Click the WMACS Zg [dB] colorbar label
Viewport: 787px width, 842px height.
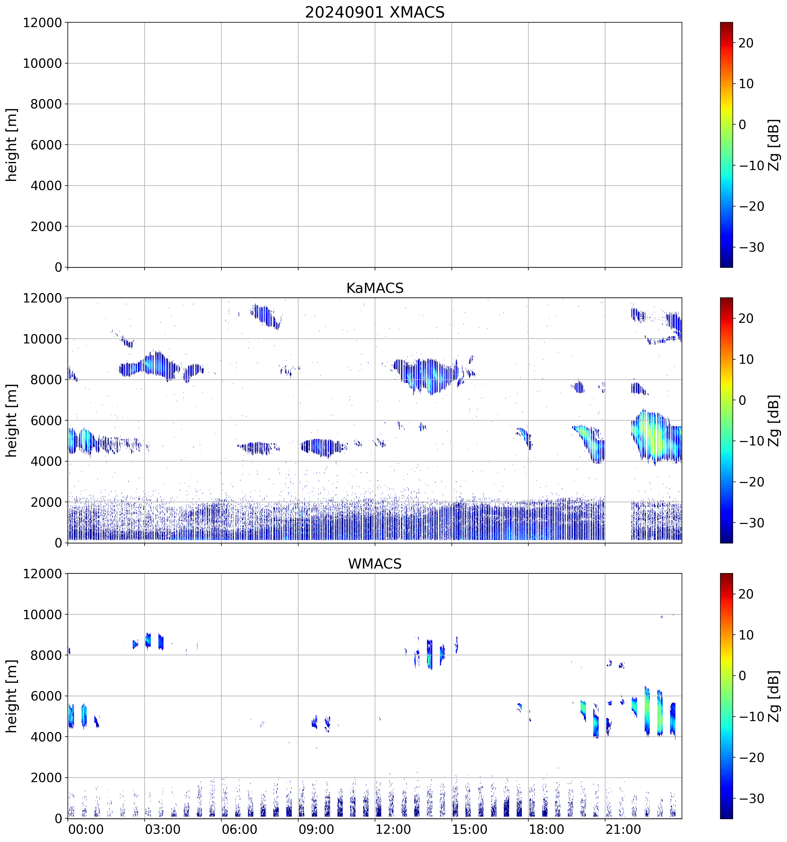[774, 696]
